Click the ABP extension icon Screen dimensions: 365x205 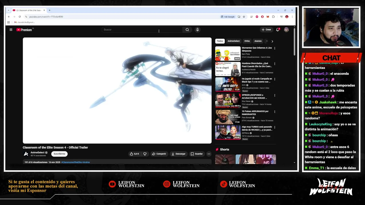point(257,17)
